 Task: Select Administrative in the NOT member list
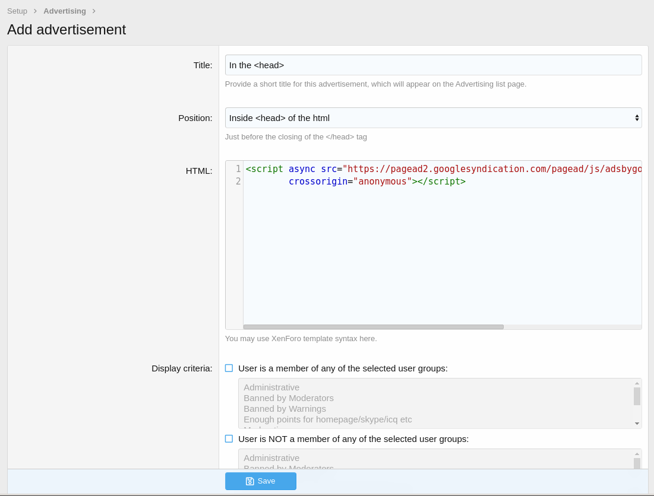pyautogui.click(x=271, y=458)
